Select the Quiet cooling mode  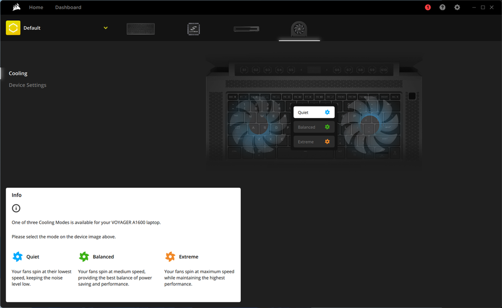pos(314,112)
